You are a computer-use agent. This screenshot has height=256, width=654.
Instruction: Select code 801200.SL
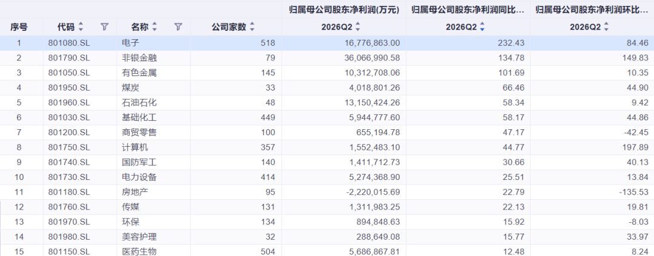69,133
